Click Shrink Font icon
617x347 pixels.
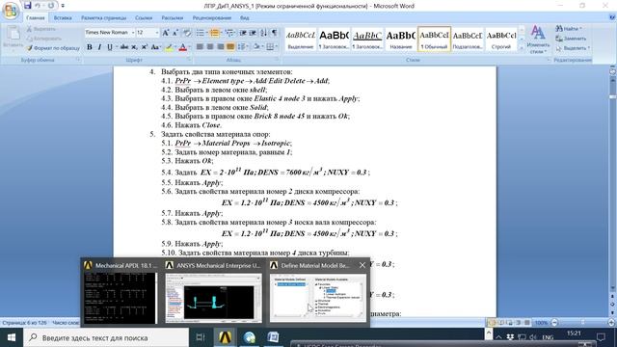pos(175,33)
